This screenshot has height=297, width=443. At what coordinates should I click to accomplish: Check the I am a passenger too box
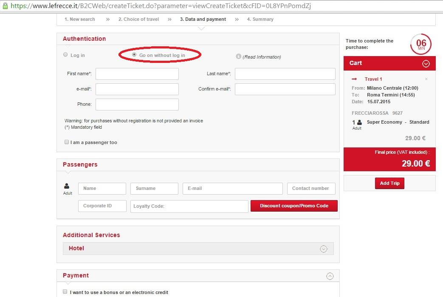click(67, 142)
